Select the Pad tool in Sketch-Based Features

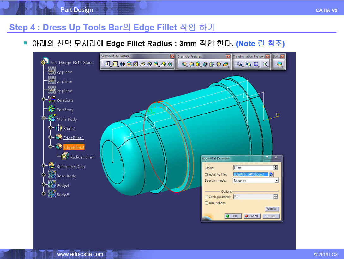pos(108,64)
